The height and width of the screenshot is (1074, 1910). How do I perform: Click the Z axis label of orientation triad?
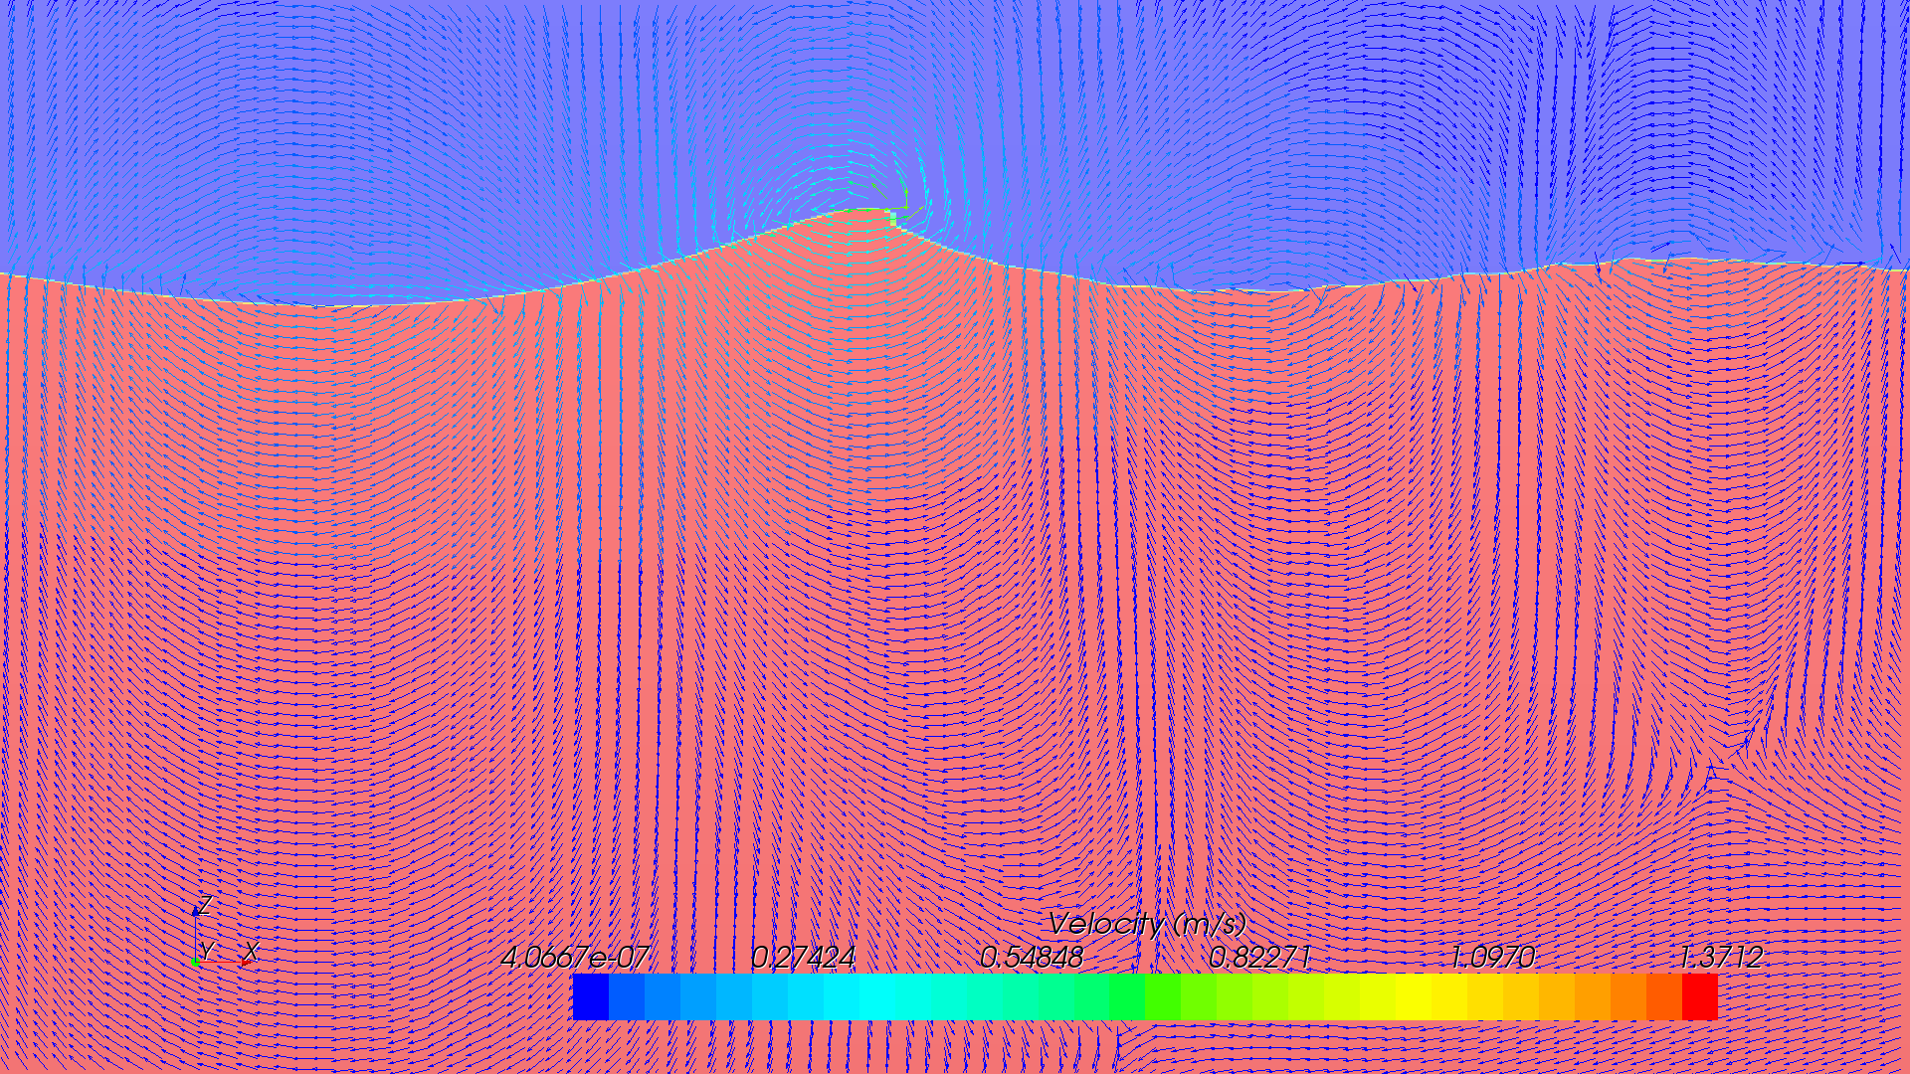coord(204,905)
